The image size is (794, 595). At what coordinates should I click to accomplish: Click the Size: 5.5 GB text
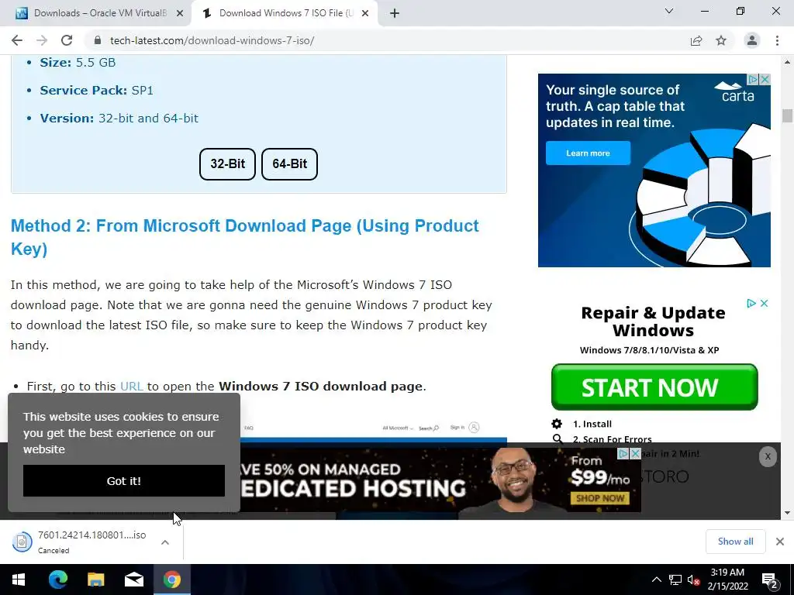coord(78,62)
